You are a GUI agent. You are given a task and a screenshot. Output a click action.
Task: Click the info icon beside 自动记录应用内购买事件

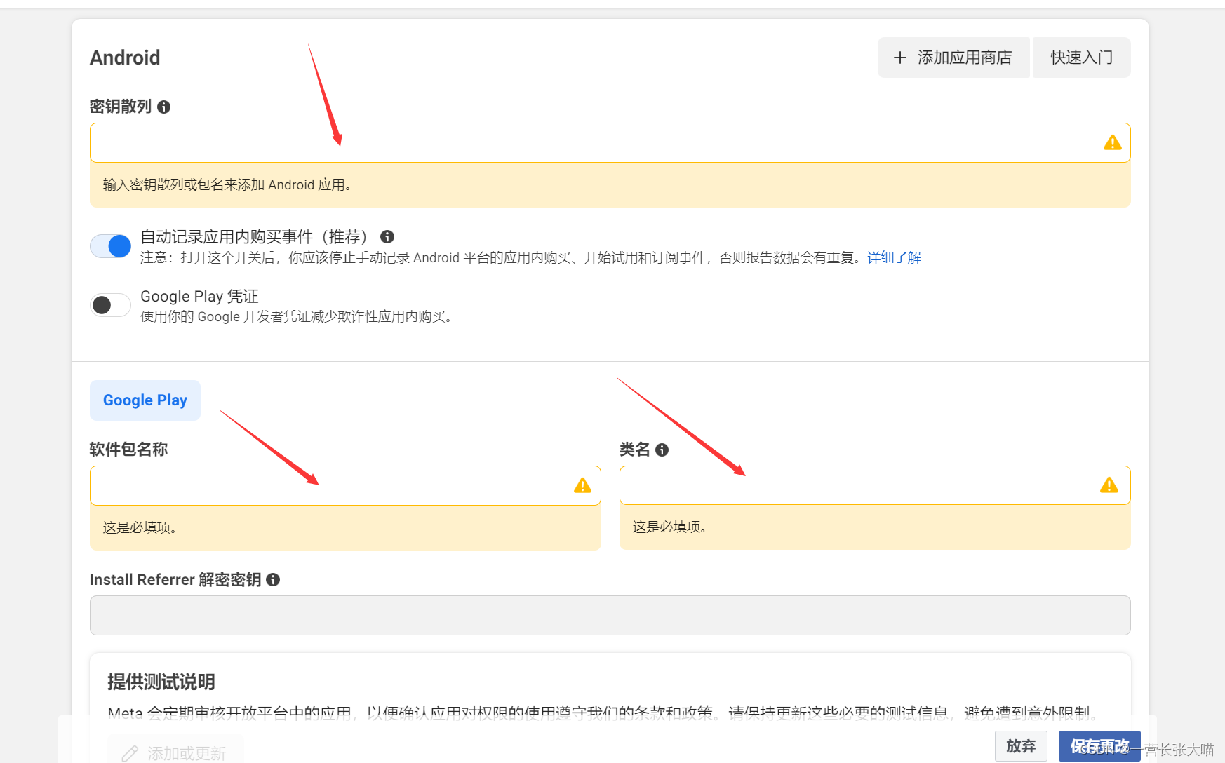387,237
